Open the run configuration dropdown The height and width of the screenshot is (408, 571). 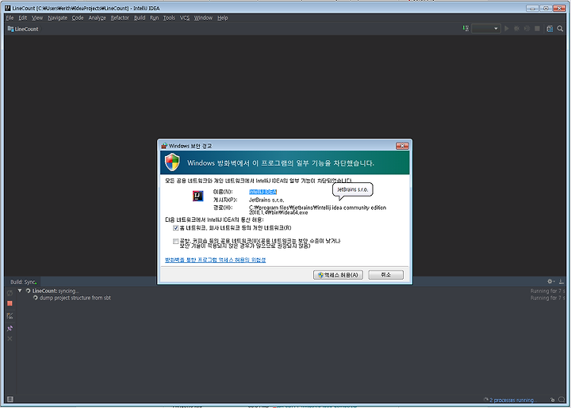click(486, 29)
